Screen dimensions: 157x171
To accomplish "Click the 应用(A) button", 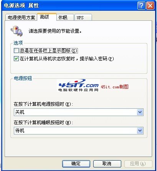I will pyautogui.click(x=138, y=164).
